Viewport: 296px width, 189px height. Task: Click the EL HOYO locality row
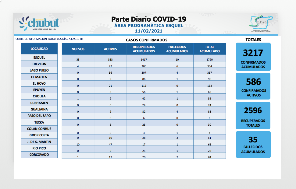(x=39, y=83)
